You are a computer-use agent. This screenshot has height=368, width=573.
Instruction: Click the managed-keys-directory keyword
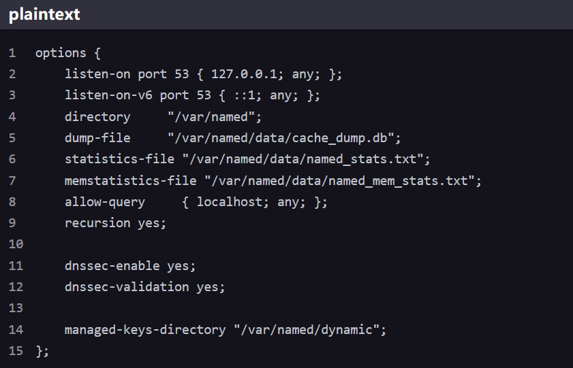[145, 329]
